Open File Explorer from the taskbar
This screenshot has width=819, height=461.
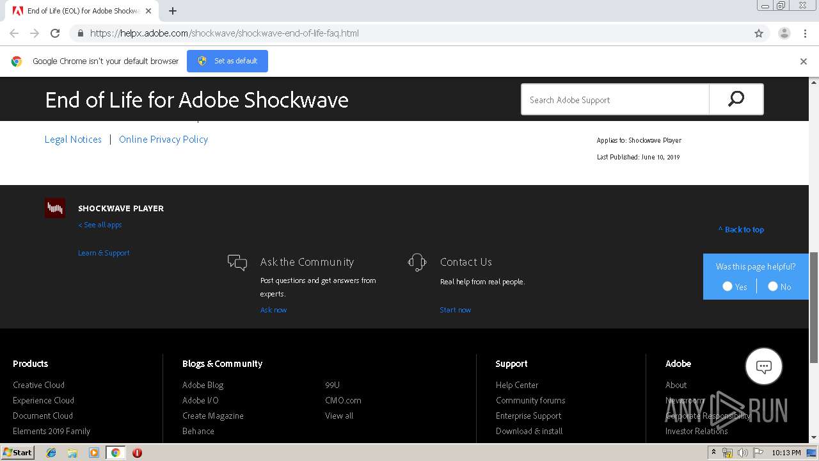tap(72, 453)
